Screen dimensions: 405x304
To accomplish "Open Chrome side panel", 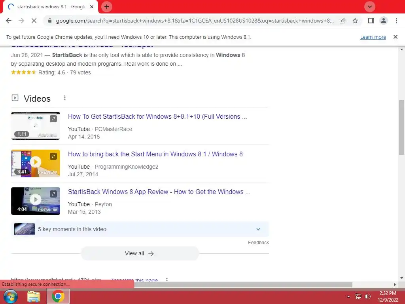I will tap(371, 21).
